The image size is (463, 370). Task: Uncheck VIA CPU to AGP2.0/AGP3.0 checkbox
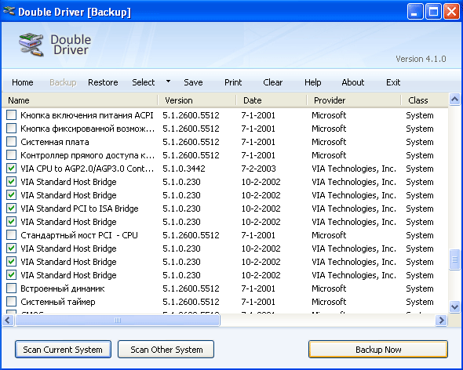pyautogui.click(x=11, y=169)
